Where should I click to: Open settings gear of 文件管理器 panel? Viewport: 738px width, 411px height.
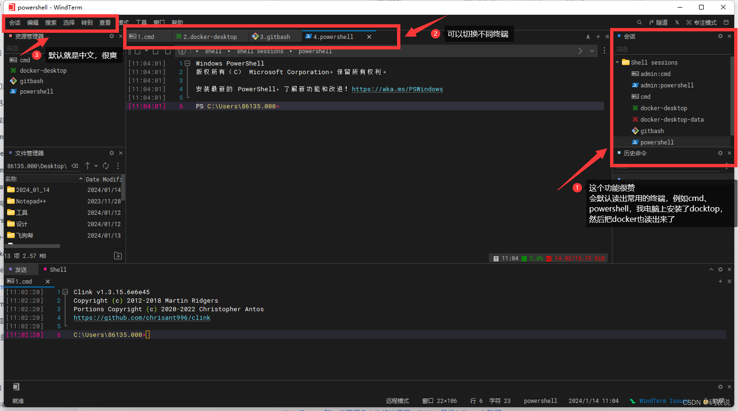[x=112, y=153]
